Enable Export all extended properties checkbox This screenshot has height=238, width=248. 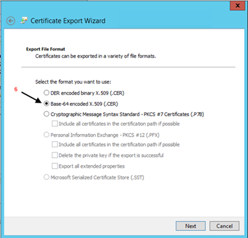click(55, 166)
